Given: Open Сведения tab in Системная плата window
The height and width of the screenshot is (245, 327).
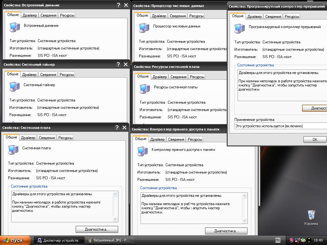Looking at the screenshot, I should (x=47, y=138).
